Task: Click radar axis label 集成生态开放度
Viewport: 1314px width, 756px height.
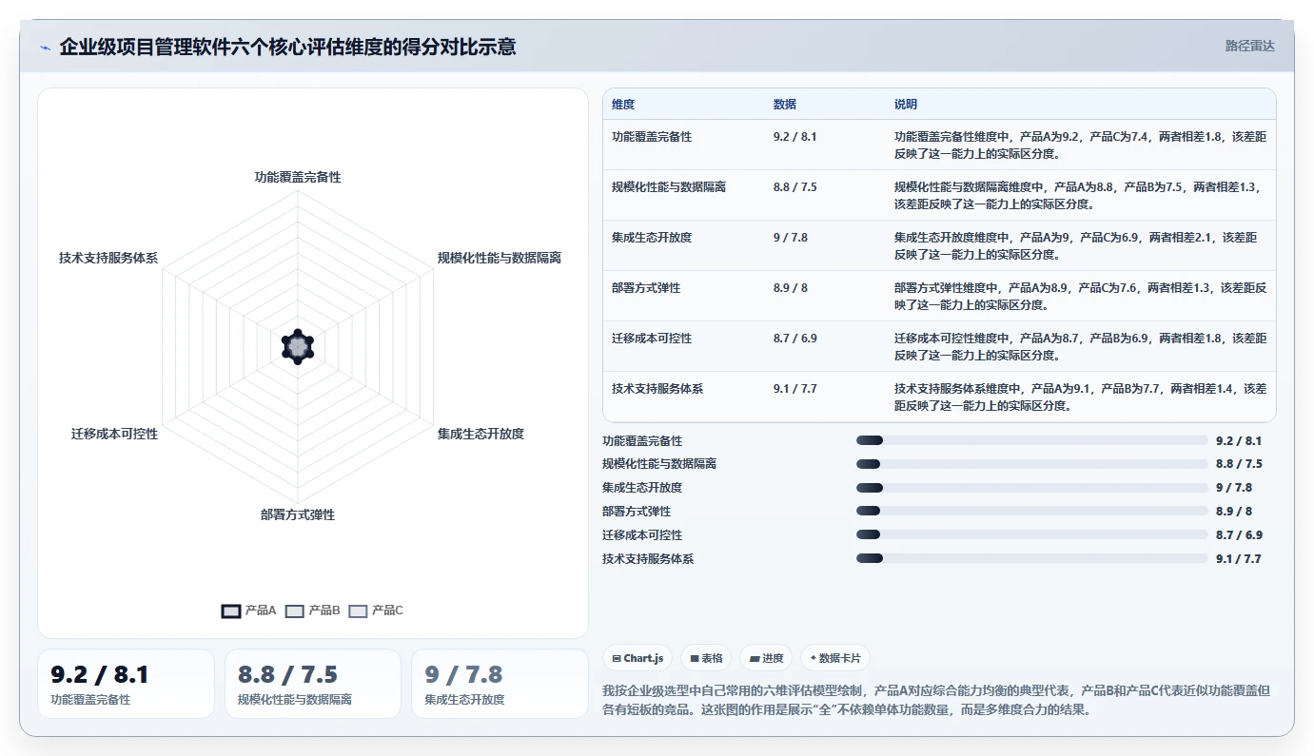Action: click(x=480, y=434)
